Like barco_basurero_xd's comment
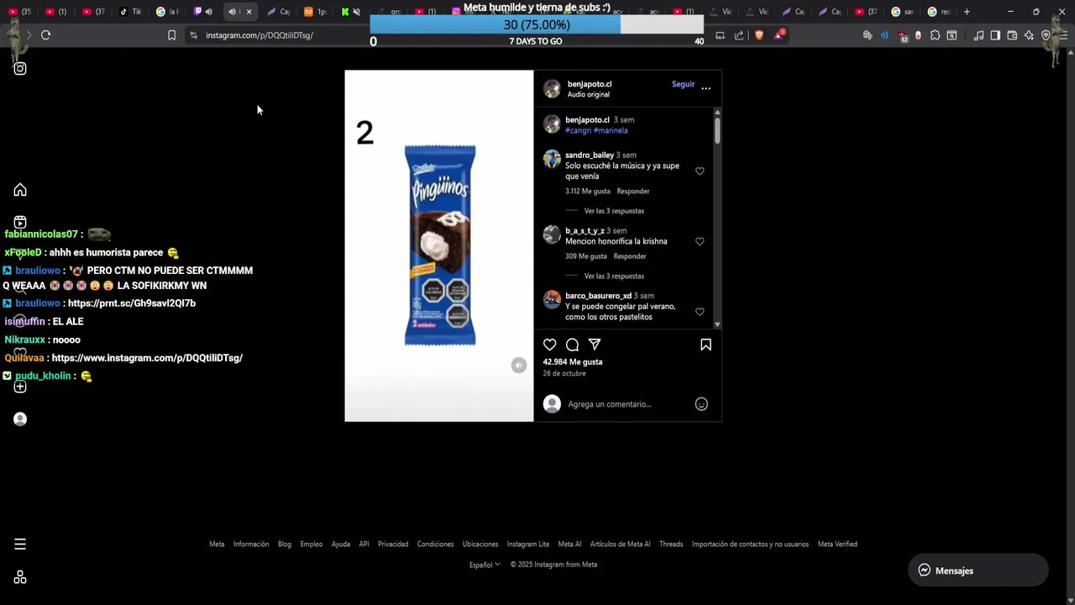 click(x=700, y=312)
